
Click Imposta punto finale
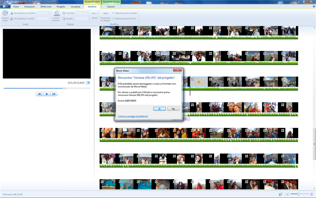coord(124,19)
